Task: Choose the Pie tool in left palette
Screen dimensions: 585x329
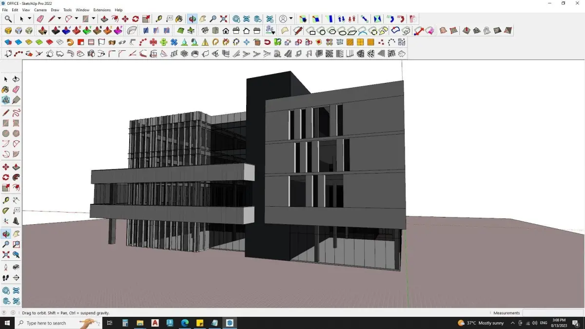Action: point(16,155)
